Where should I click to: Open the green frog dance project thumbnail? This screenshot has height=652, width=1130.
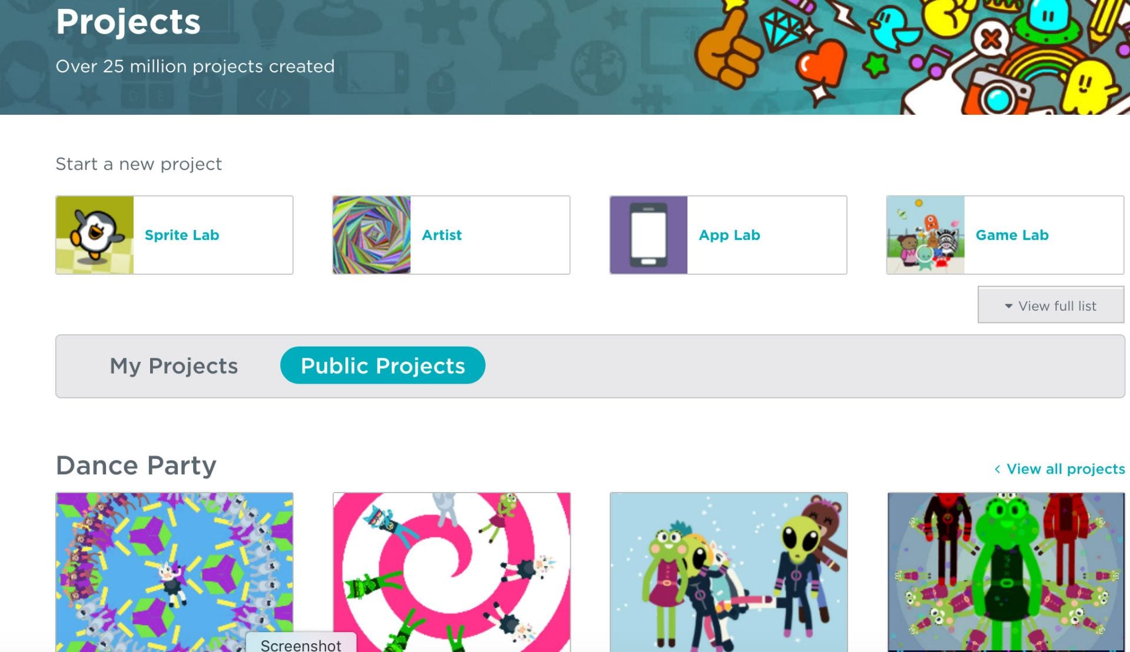tap(1006, 572)
